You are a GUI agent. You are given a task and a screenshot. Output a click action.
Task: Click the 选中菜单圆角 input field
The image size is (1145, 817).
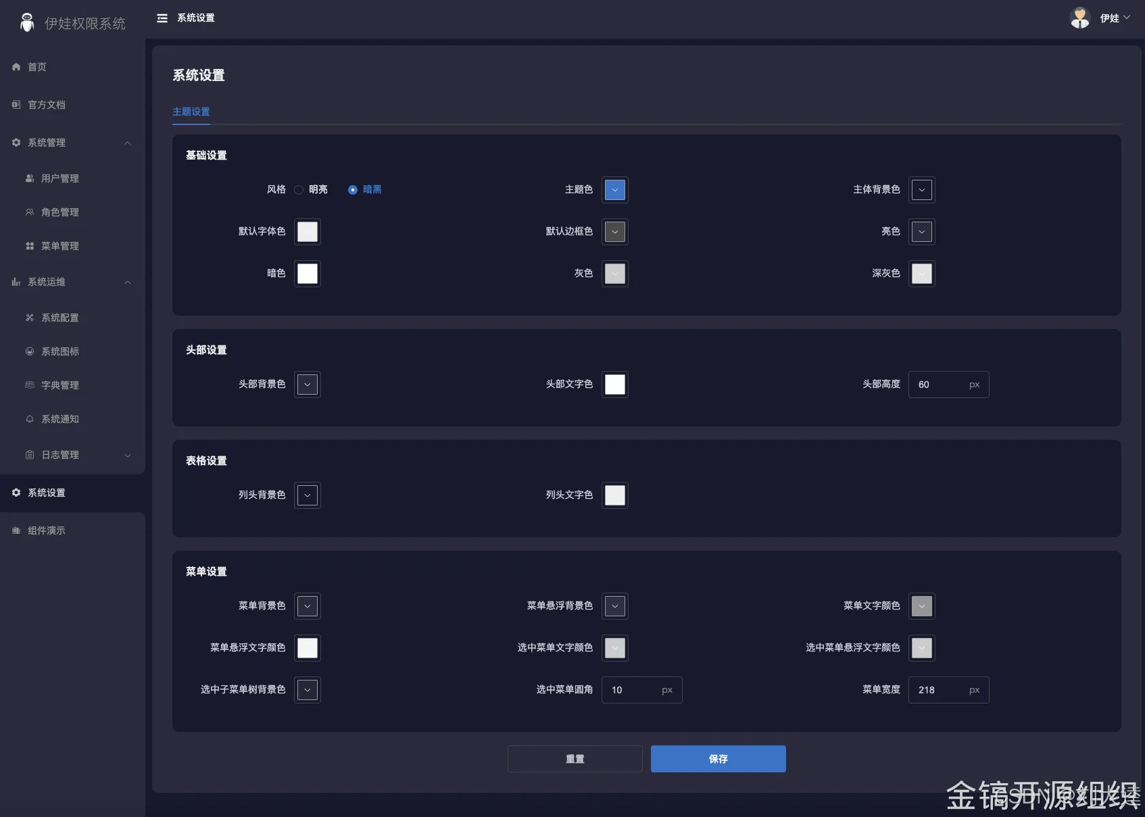point(642,690)
